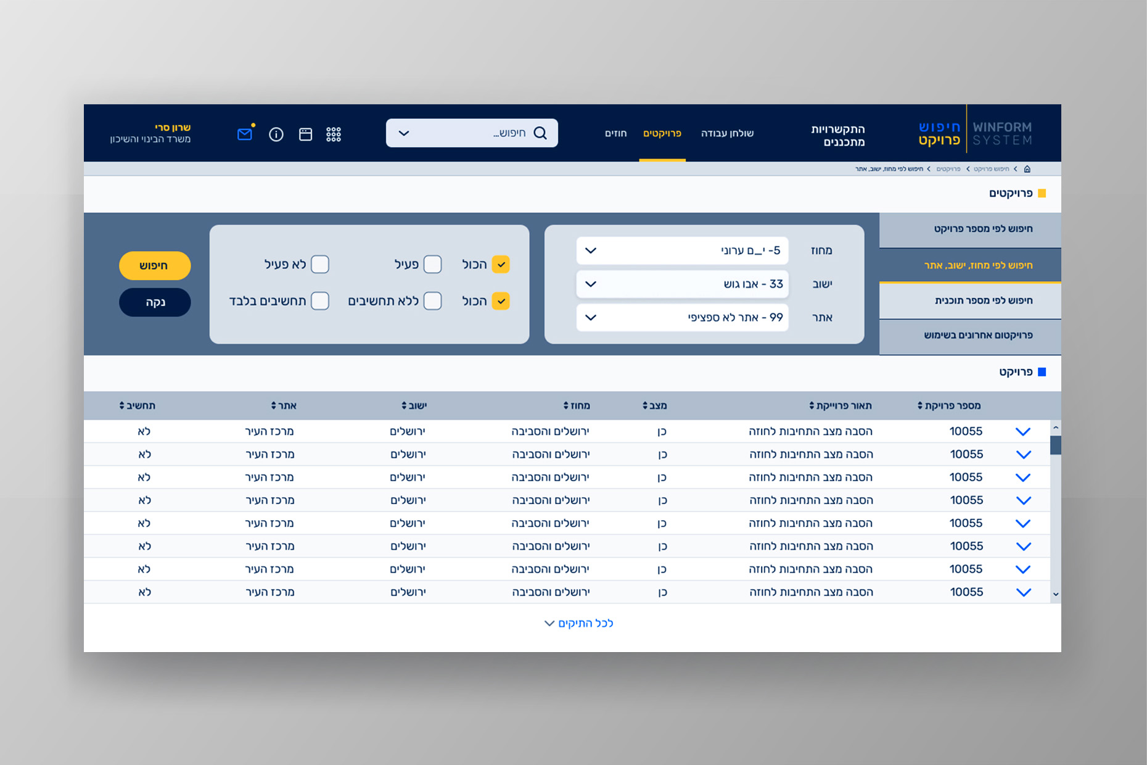This screenshot has height=765, width=1147.
Task: Switch to חוזים navigation tab
Action: point(615,133)
